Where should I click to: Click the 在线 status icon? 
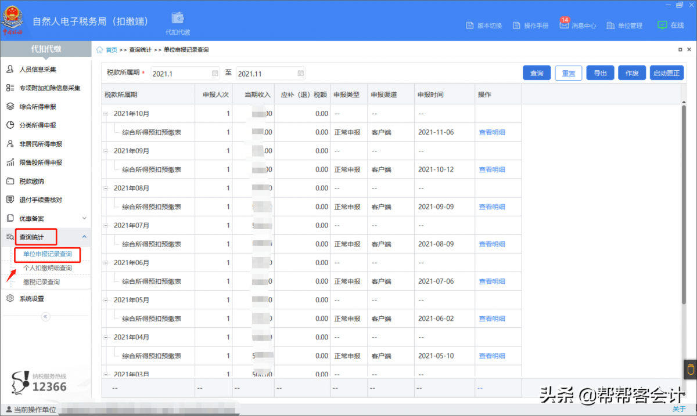click(x=662, y=25)
